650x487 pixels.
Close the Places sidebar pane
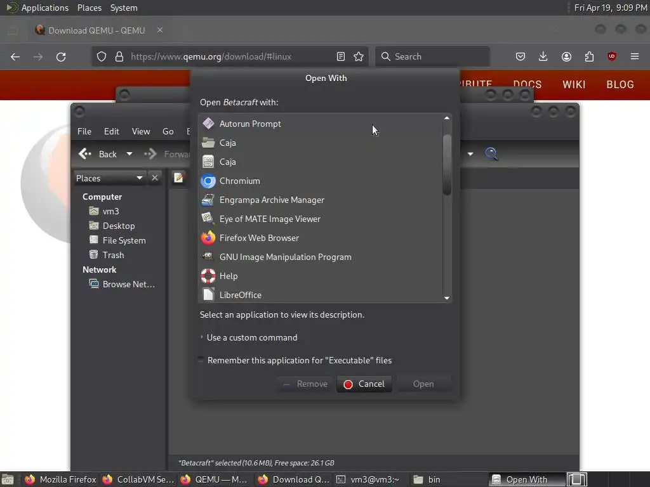(x=155, y=178)
